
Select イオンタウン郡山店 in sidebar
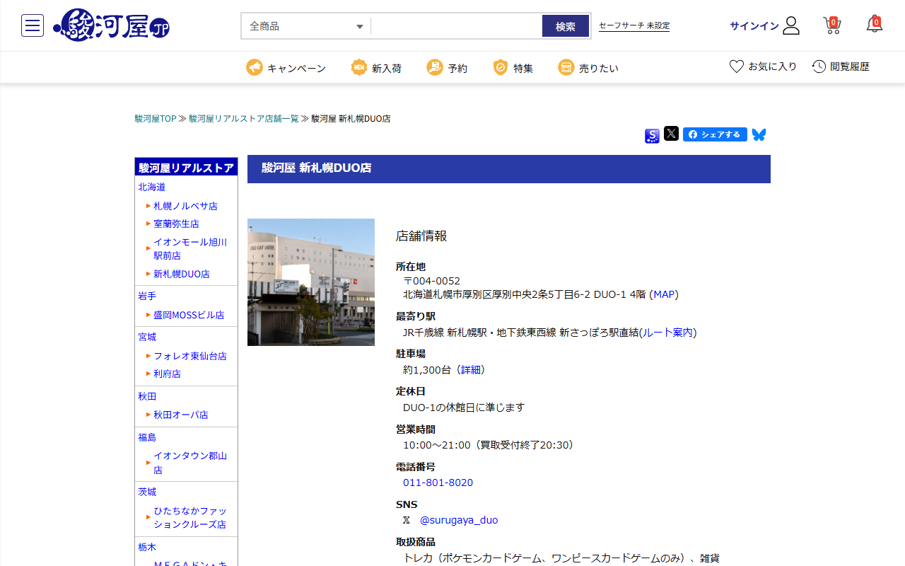coord(190,463)
